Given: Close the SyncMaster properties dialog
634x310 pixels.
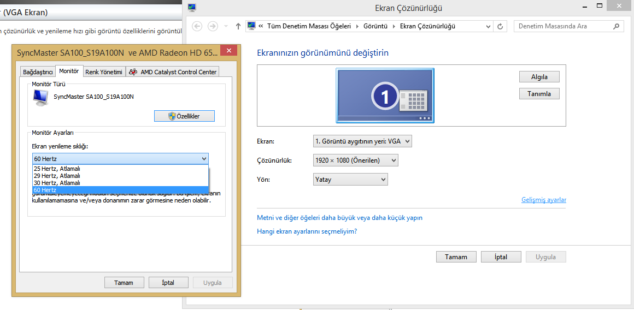Looking at the screenshot, I should [229, 51].
